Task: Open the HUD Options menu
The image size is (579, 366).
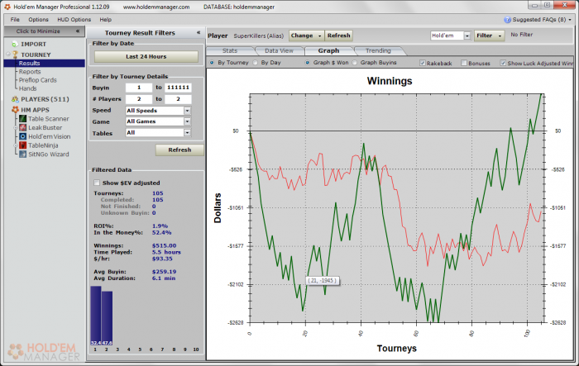Action: pyautogui.click(x=74, y=20)
